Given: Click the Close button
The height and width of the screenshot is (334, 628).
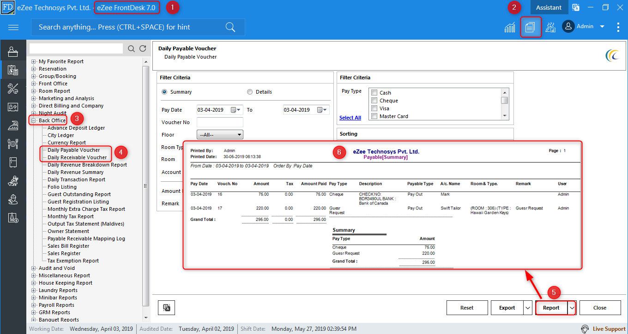Looking at the screenshot, I should click(x=600, y=308).
